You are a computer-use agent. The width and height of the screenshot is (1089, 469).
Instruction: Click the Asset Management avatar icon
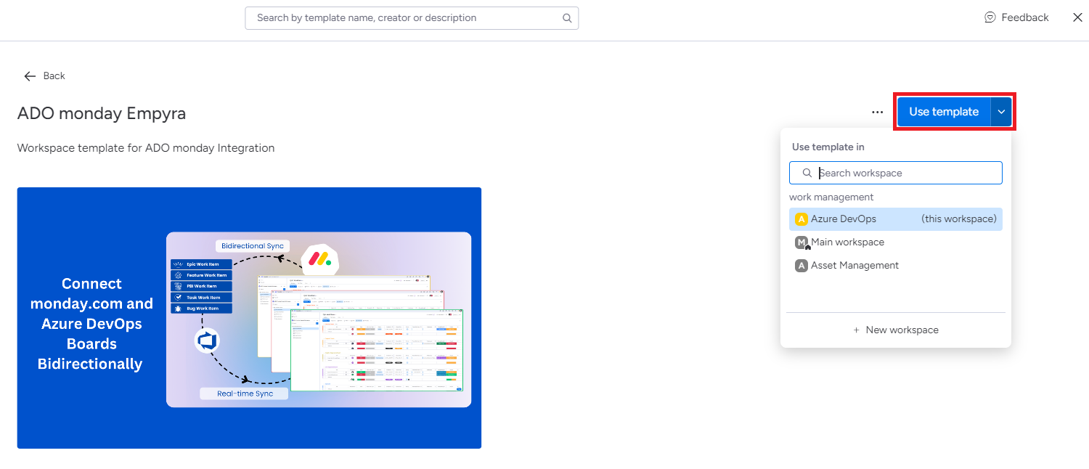tap(802, 266)
